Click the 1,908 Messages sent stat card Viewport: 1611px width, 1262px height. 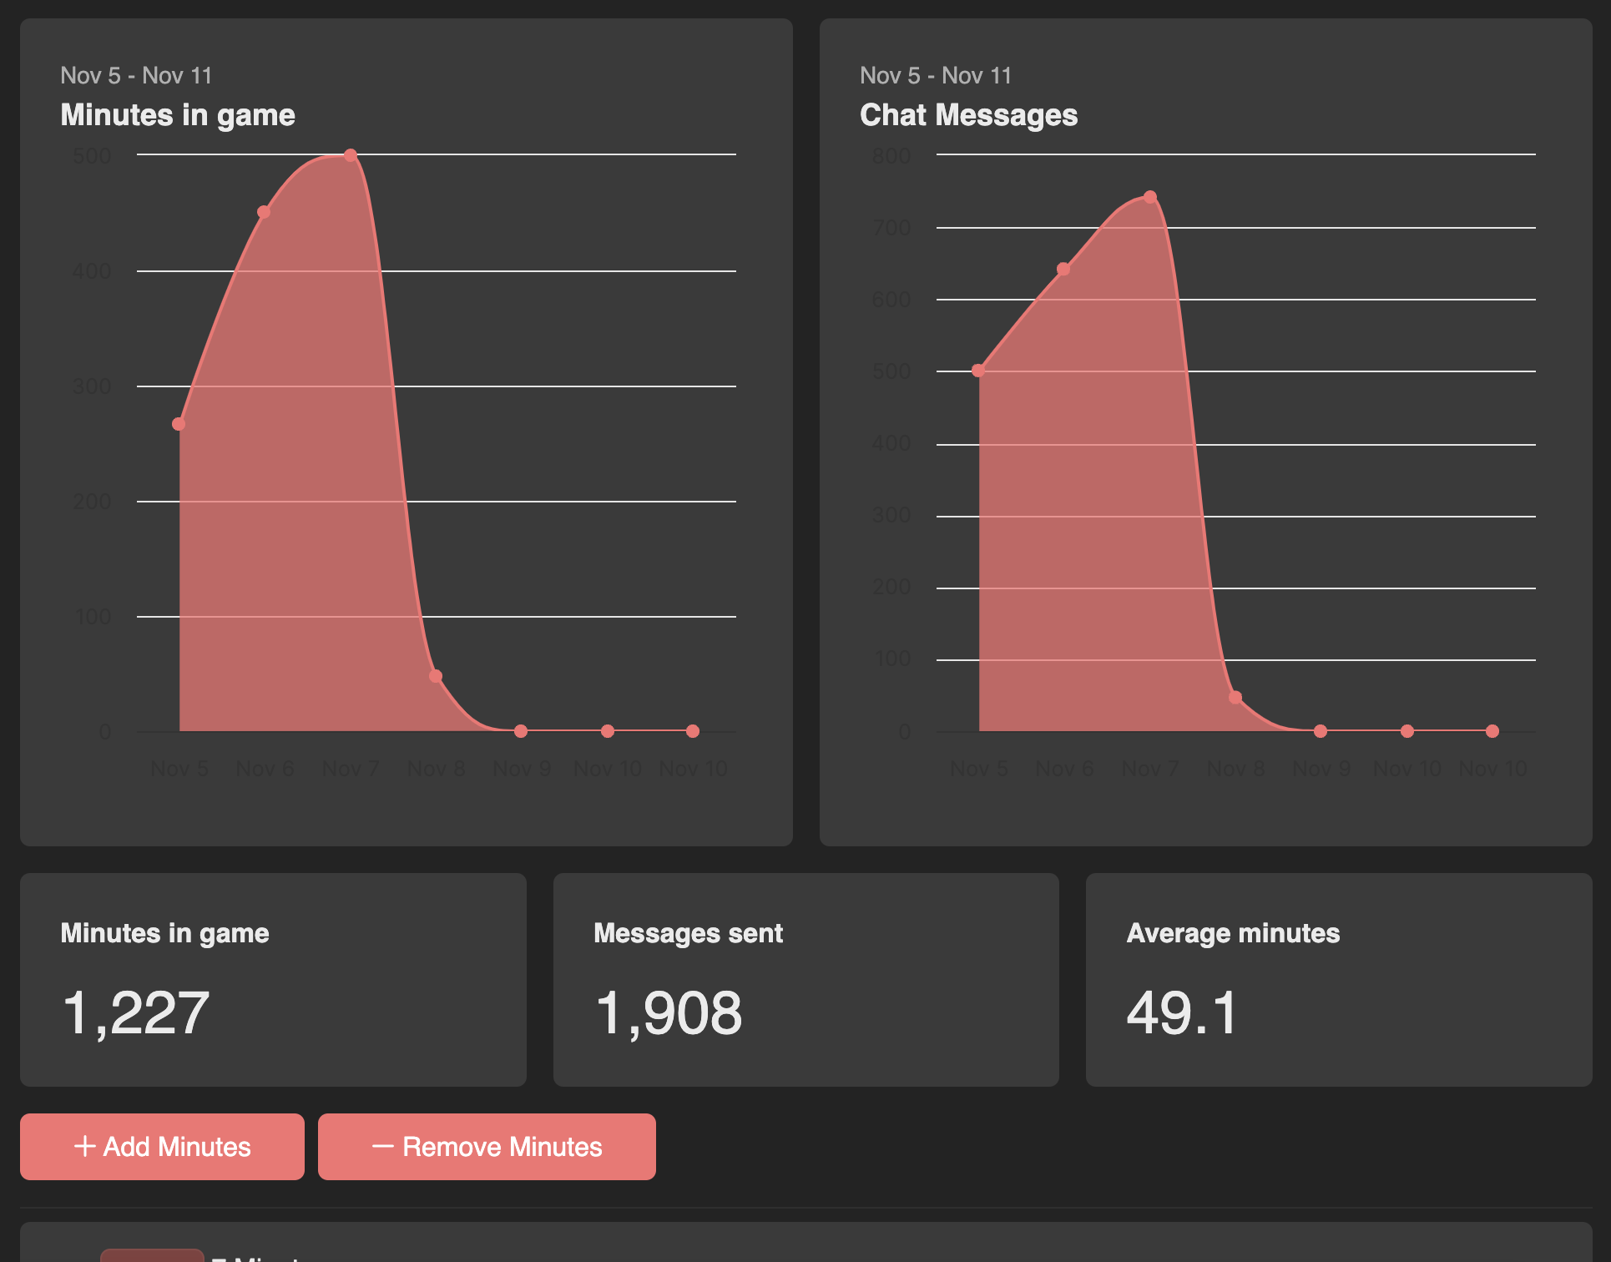(x=805, y=979)
